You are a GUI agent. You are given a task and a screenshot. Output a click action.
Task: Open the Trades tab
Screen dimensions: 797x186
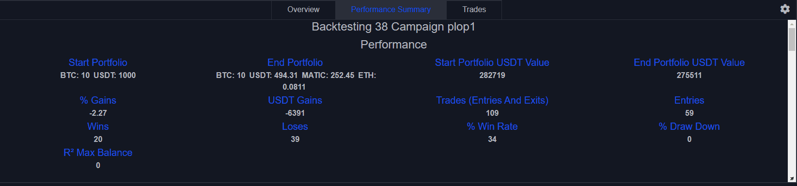pos(474,10)
